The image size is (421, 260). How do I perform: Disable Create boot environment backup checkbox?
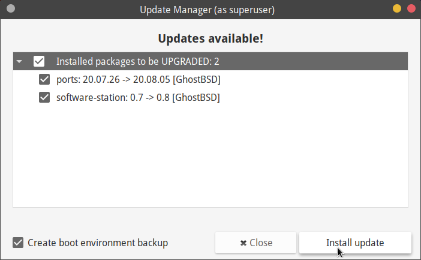[x=18, y=243]
